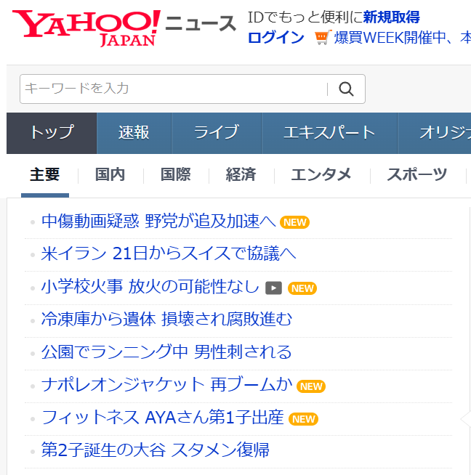Select the 国内 category tab
Viewport: 471px width, 475px height.
tap(110, 175)
